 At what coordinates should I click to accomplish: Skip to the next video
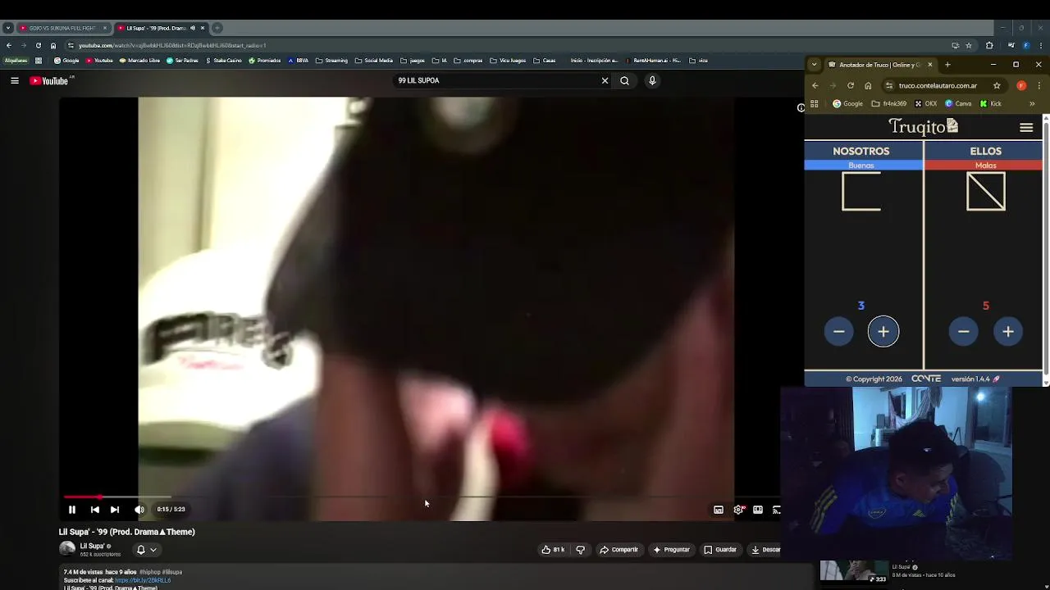coord(115,510)
